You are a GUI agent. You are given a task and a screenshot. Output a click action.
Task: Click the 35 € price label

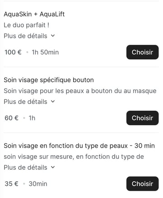11,184
